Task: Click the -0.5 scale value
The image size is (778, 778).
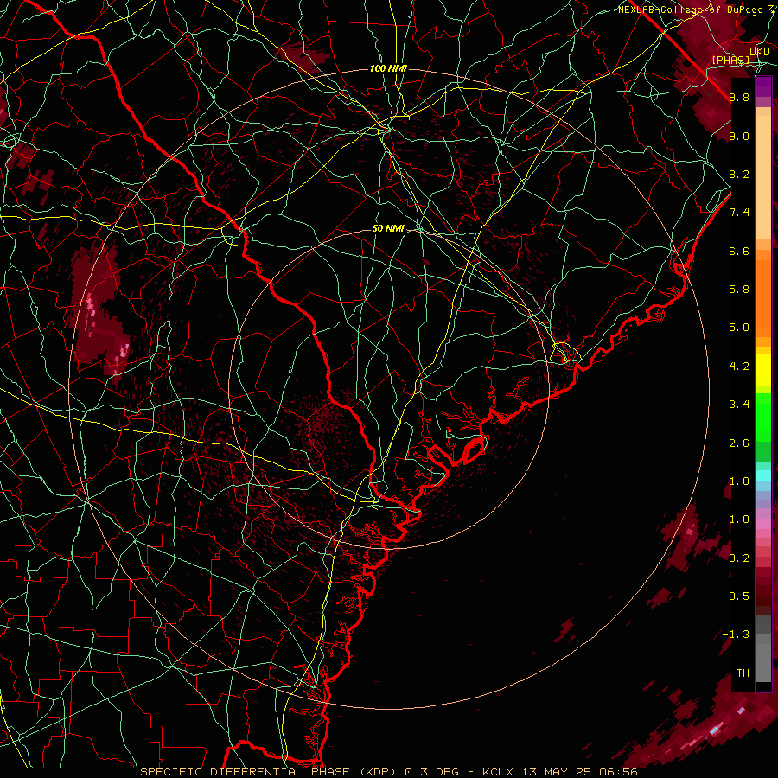Action: (x=736, y=596)
